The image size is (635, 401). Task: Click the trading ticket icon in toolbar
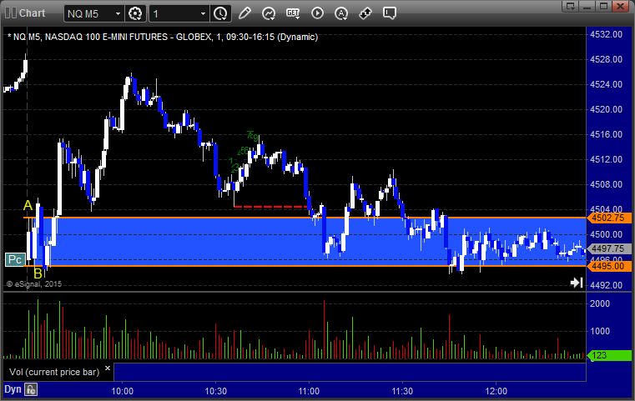(365, 13)
